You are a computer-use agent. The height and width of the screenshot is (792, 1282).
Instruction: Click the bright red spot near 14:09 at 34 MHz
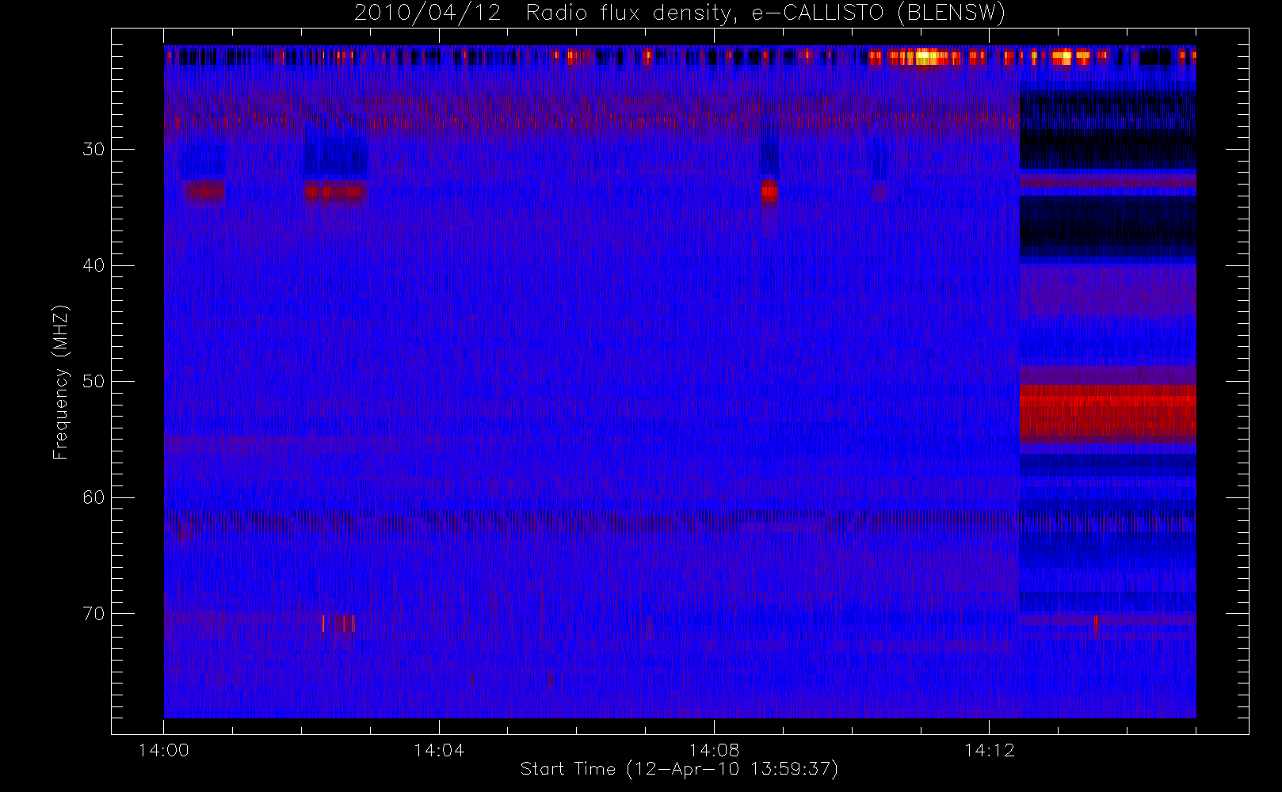click(769, 192)
